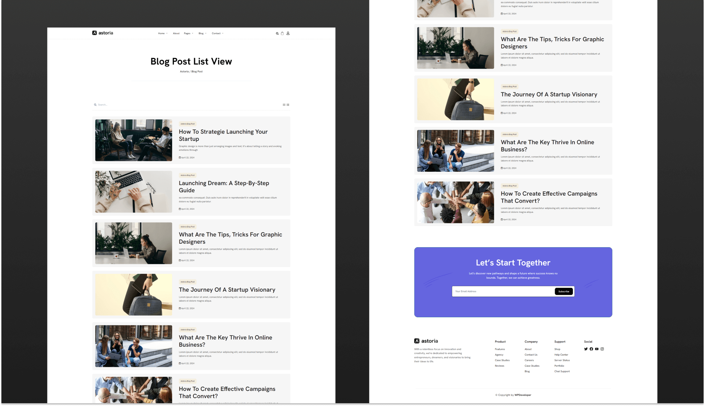Open Features link in footer Product column
The image size is (705, 406).
coord(500,349)
